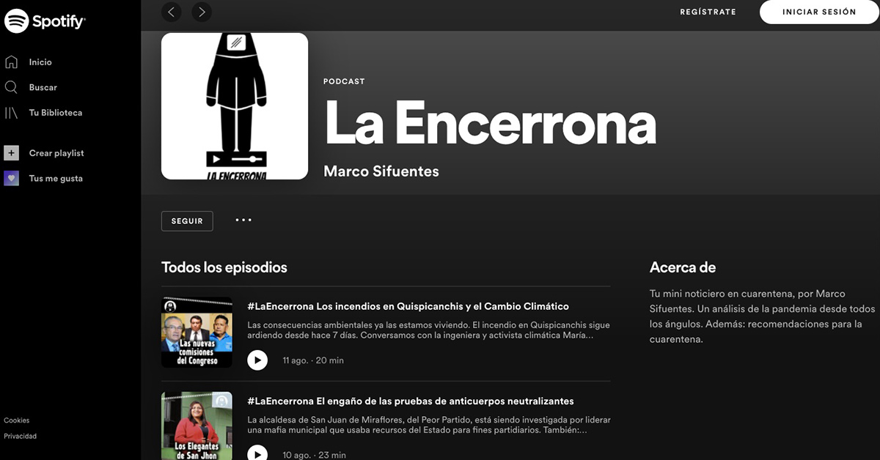Click the La Encerrona podcast cover art
This screenshot has width=880, height=460.
click(x=235, y=106)
